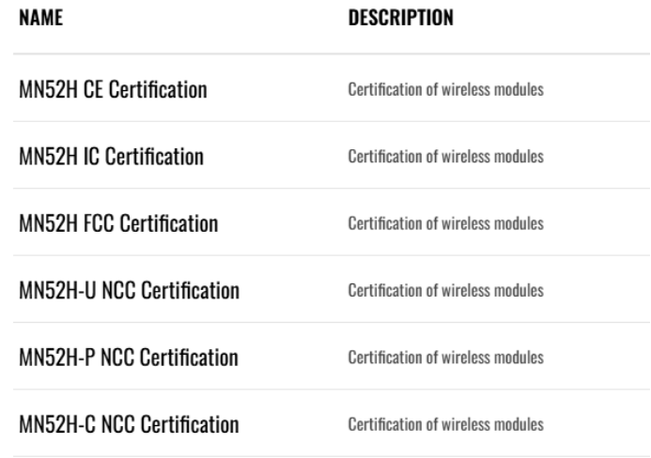
Task: Open MN52H FCC Certification entry
Action: [x=118, y=223]
